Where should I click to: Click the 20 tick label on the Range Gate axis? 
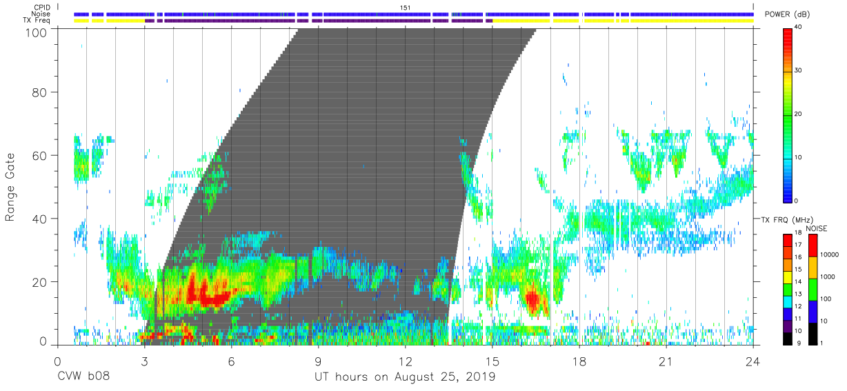[x=40, y=282]
